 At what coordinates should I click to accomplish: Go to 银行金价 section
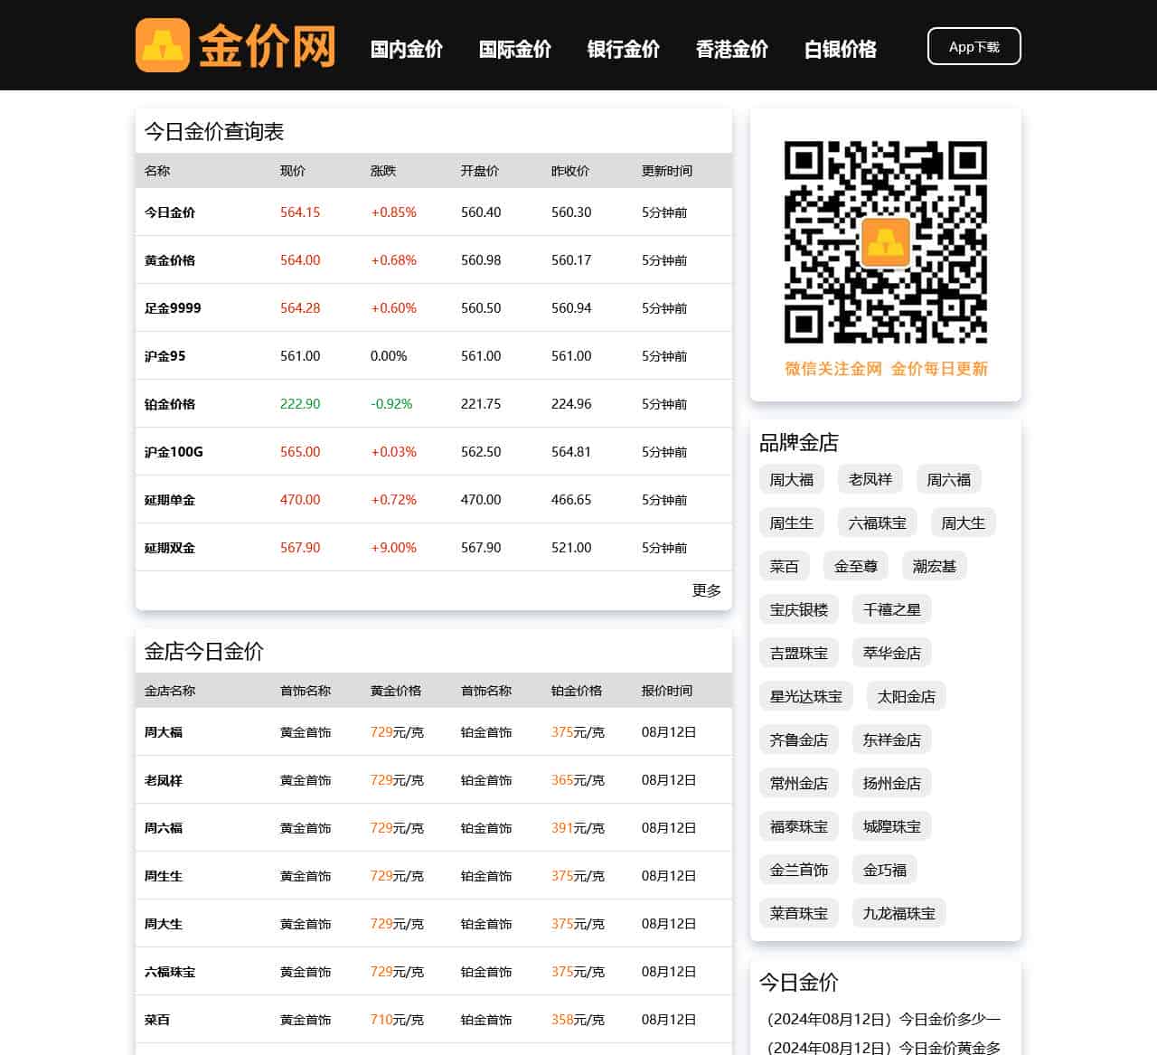tap(624, 49)
